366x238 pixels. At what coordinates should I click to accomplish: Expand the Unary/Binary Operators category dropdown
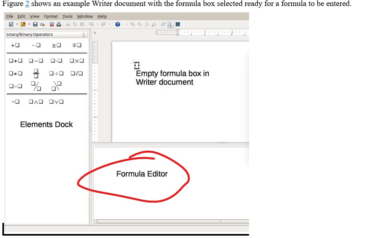46,35
